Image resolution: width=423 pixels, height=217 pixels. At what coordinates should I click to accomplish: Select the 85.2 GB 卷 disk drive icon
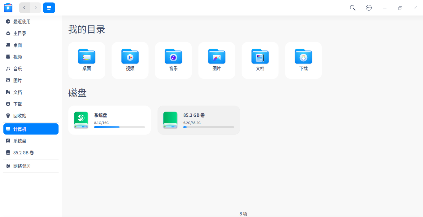pyautogui.click(x=170, y=120)
